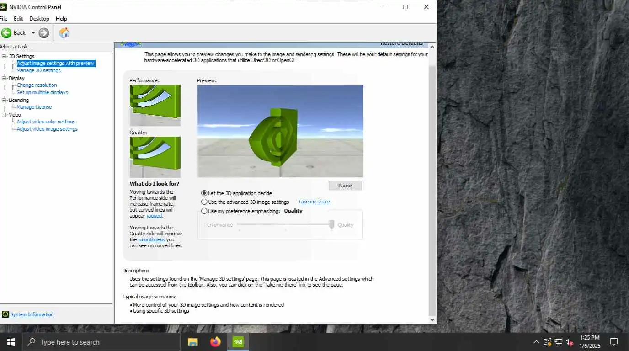The height and width of the screenshot is (351, 629).
Task: Click the Video tree label
Action: coord(15,115)
